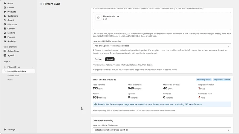
Task: Click the Preview button
Action: [98, 59]
